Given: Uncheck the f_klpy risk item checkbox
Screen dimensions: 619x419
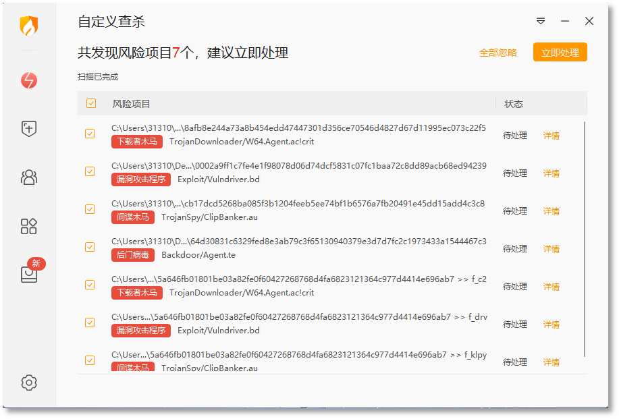Looking at the screenshot, I should point(90,360).
